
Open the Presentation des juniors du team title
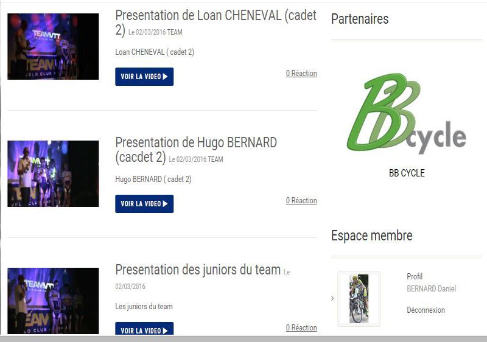coord(198,270)
